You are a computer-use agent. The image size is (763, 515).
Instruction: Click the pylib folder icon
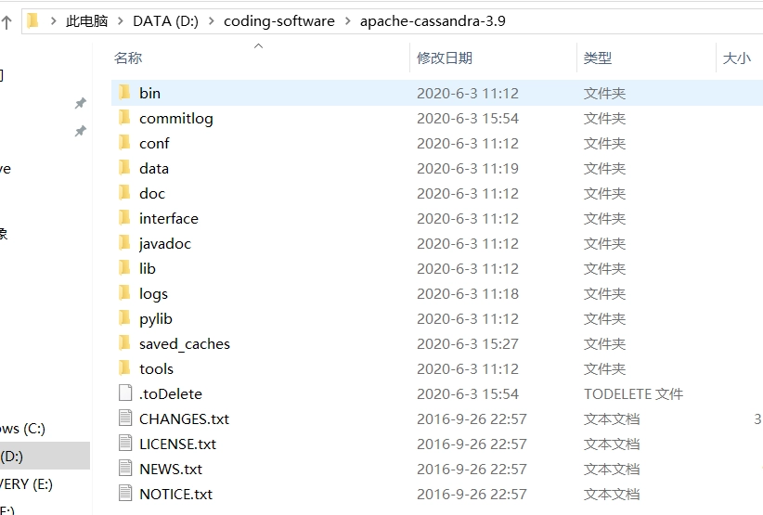(124, 317)
